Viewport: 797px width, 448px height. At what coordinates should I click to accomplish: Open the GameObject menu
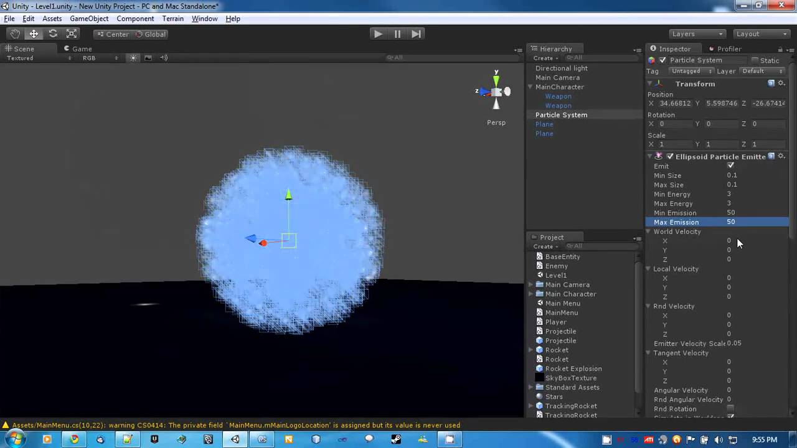89,19
